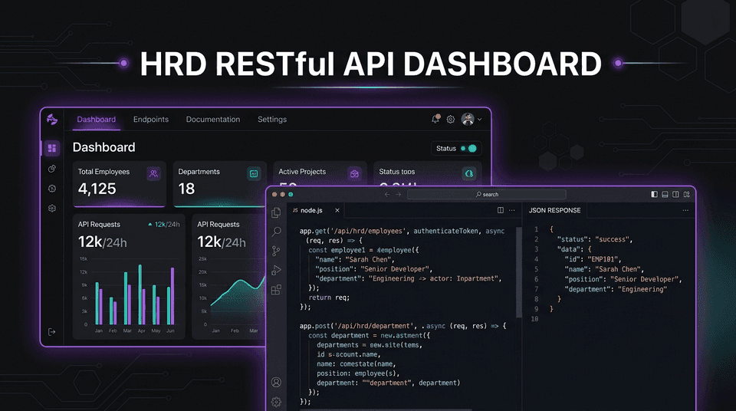Open customize layout icon
The height and width of the screenshot is (411, 736).
click(687, 195)
